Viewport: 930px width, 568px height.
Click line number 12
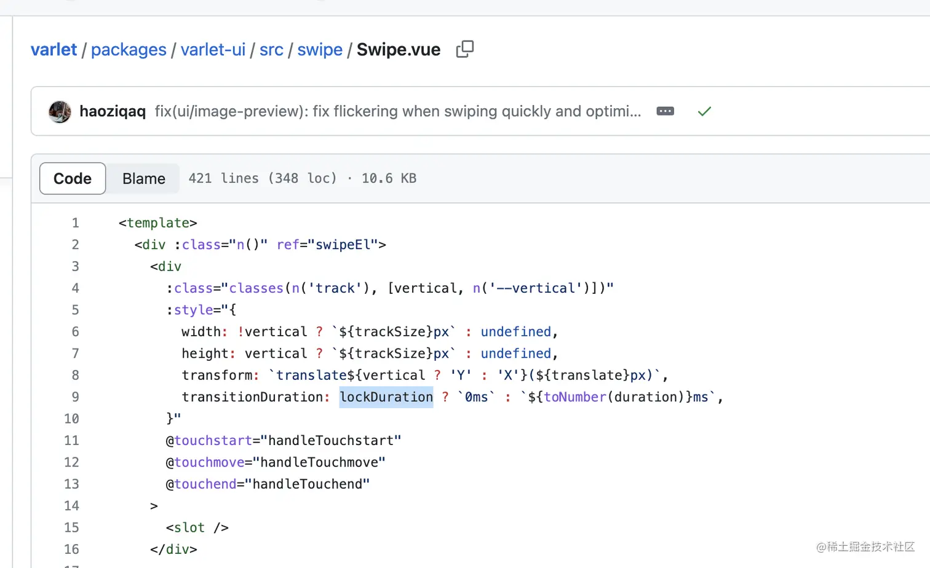tap(71, 462)
